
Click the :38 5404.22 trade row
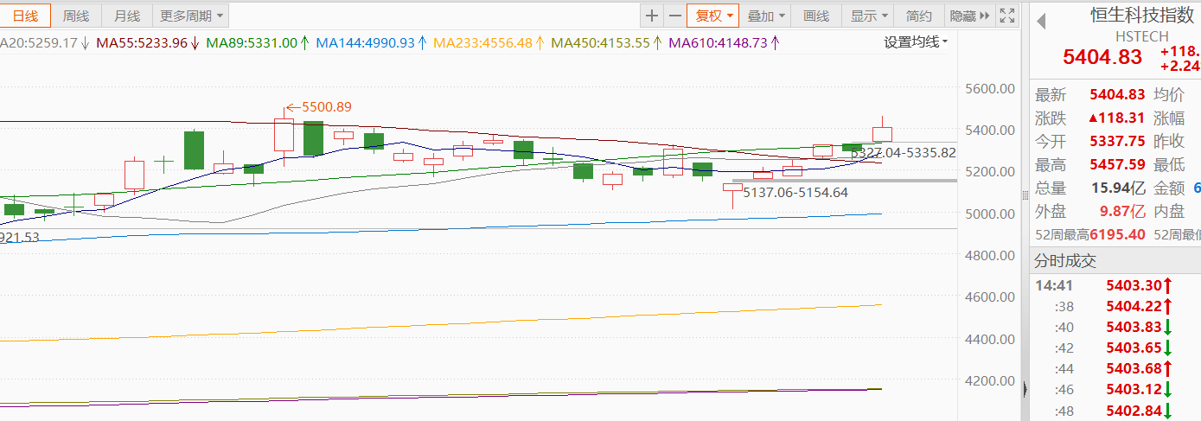click(1115, 305)
